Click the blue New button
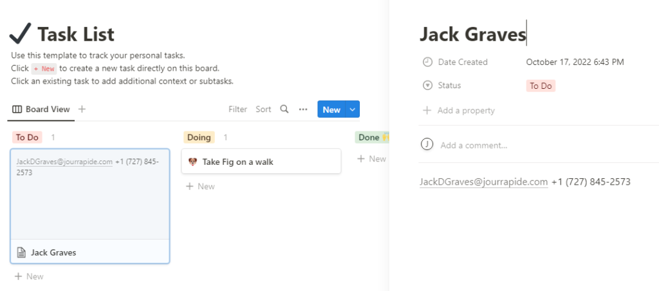The width and height of the screenshot is (659, 291). pos(331,109)
